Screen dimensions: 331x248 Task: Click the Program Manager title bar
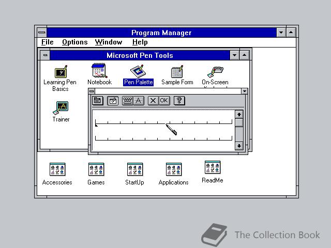[161, 33]
